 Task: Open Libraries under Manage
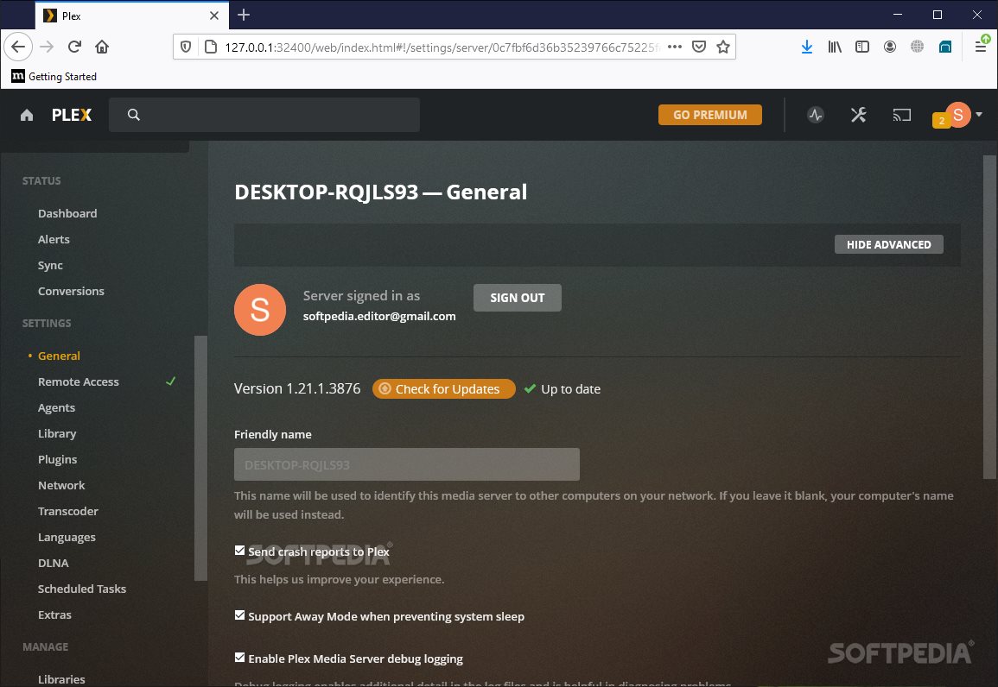61,679
